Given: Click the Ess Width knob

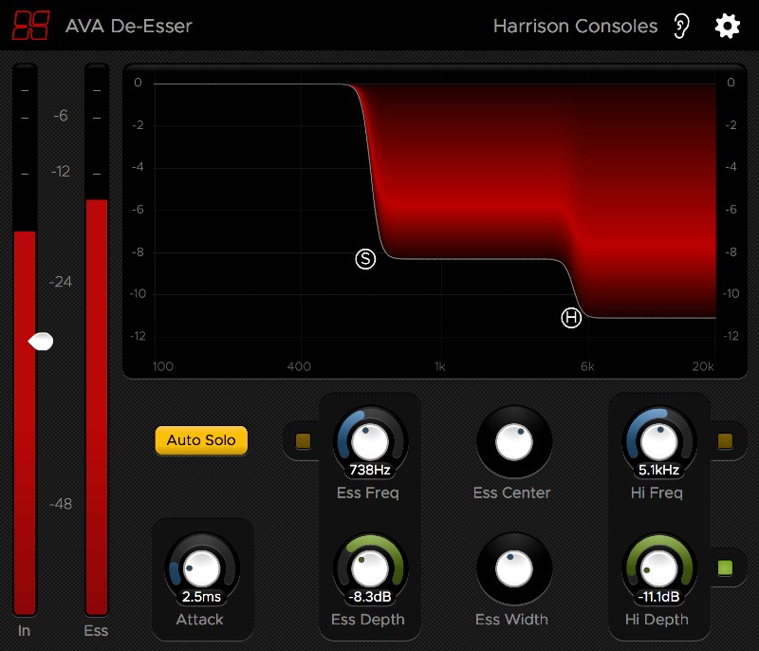Looking at the screenshot, I should [x=512, y=567].
